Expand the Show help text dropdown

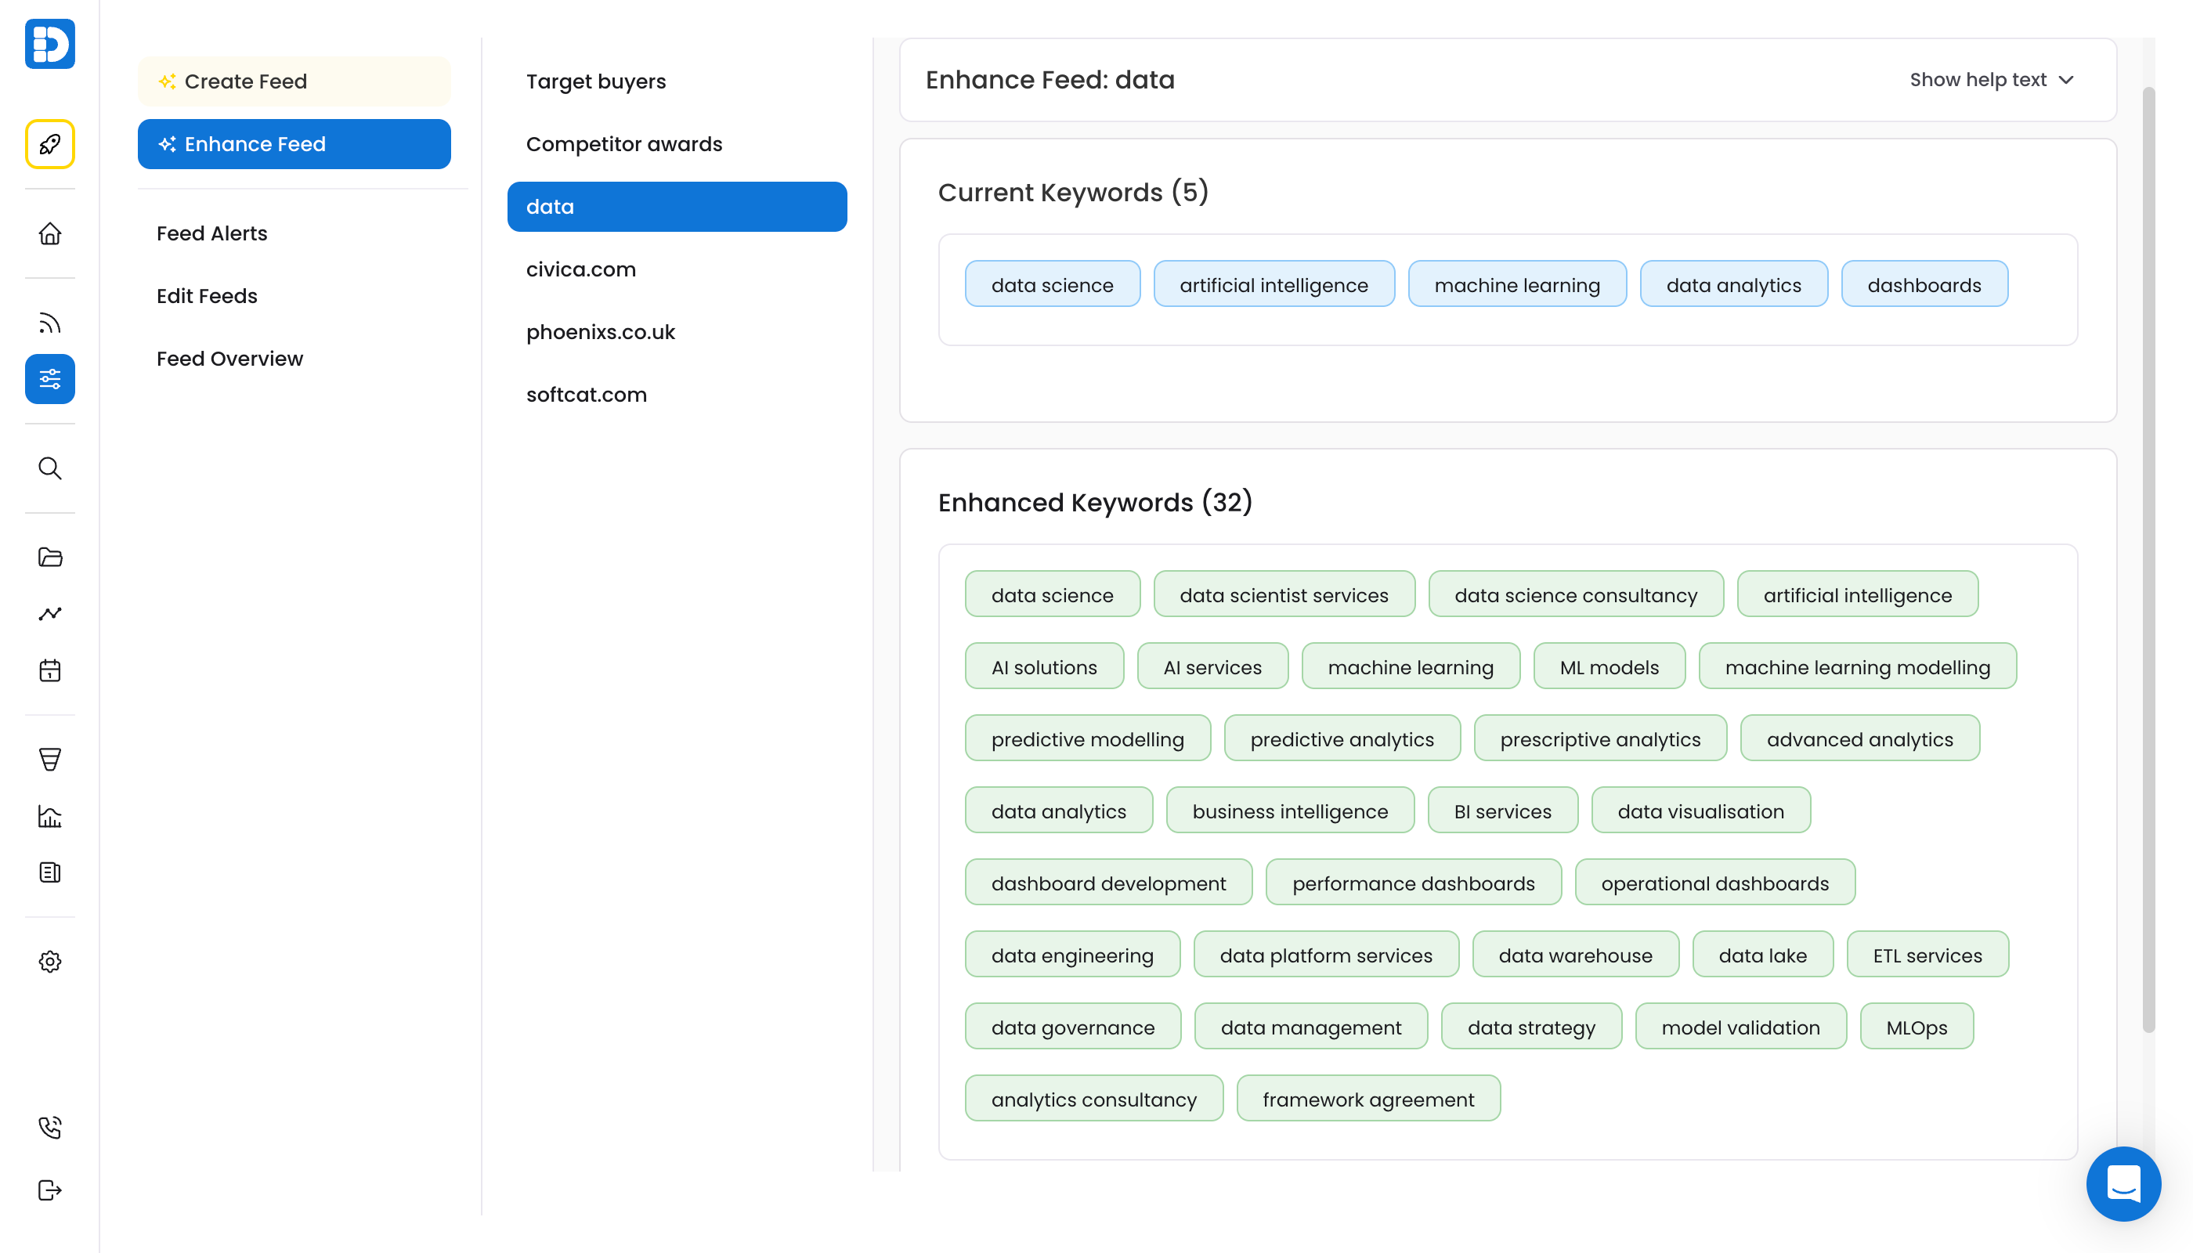(1991, 80)
